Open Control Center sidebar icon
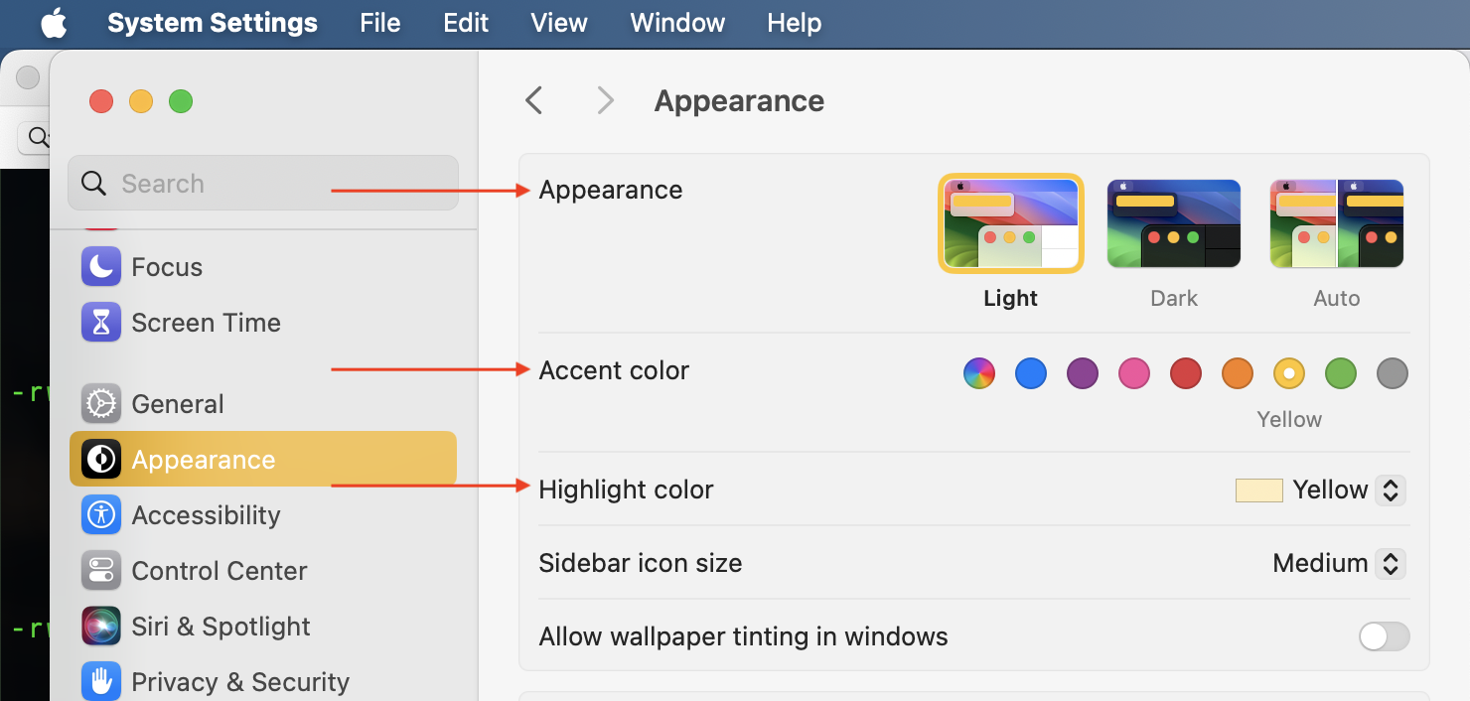Viewport: 1470px width, 701px height. (x=101, y=570)
